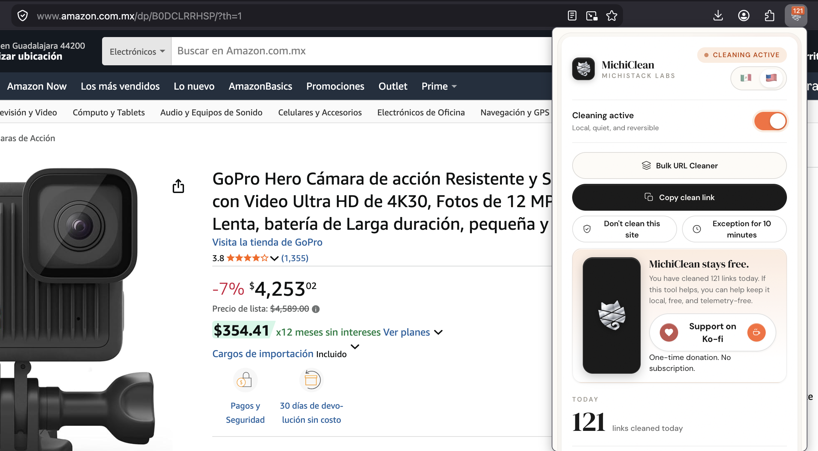This screenshot has height=451, width=818.
Task: Click 'links cleaned today' text
Action: [647, 428]
